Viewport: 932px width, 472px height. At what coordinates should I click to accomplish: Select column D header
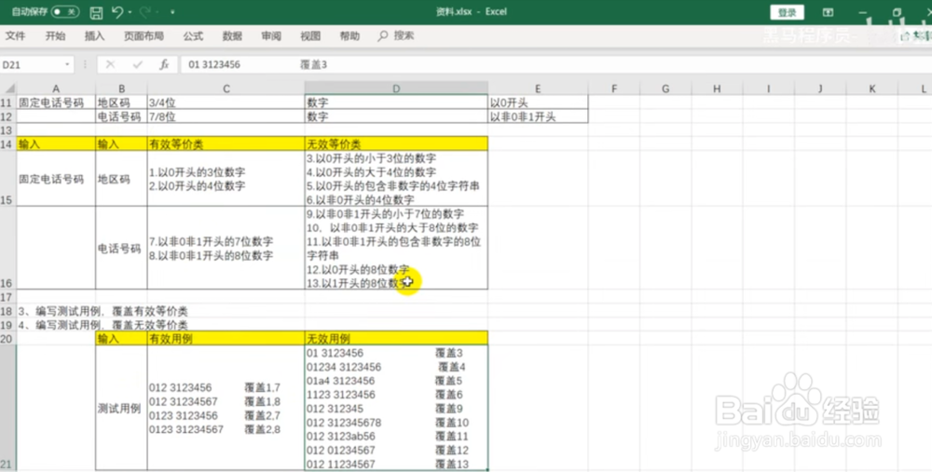(x=396, y=88)
